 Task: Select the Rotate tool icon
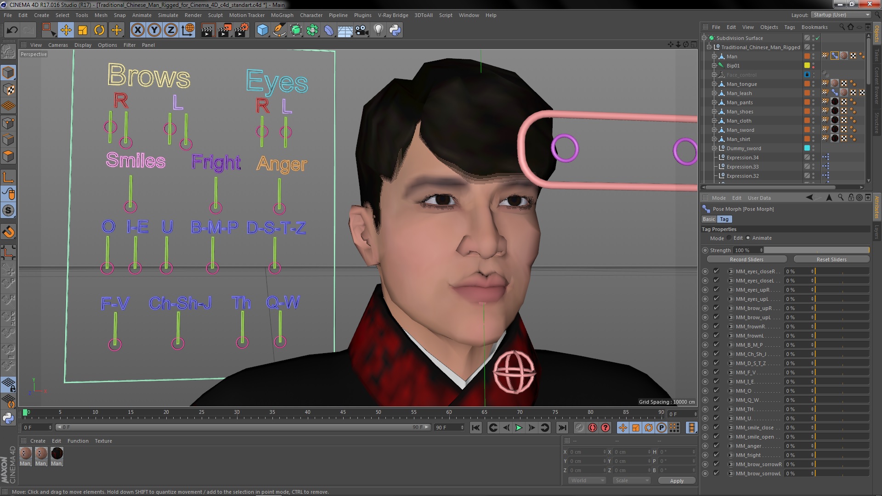(x=99, y=30)
